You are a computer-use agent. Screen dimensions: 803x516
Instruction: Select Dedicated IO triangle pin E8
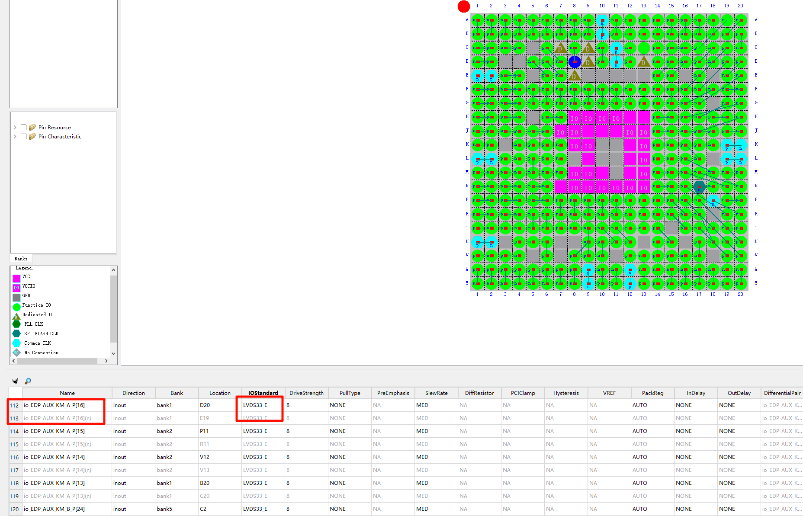[x=575, y=76]
